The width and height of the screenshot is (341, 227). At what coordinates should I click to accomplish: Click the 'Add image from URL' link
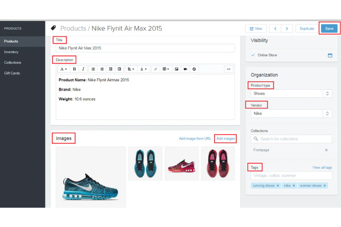click(x=195, y=139)
